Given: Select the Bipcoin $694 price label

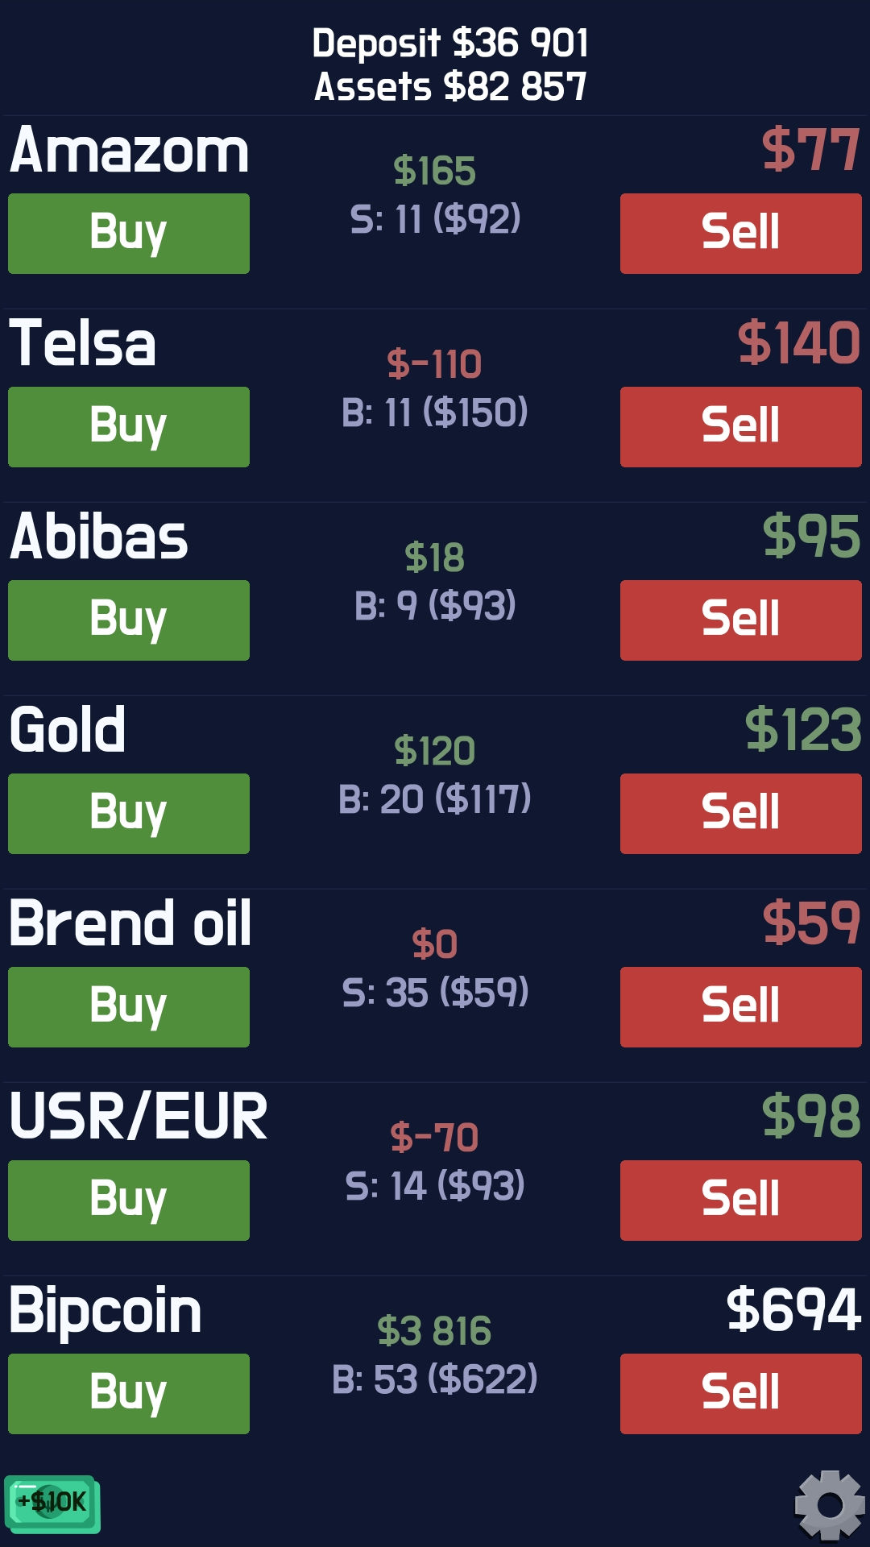Looking at the screenshot, I should (x=794, y=1310).
